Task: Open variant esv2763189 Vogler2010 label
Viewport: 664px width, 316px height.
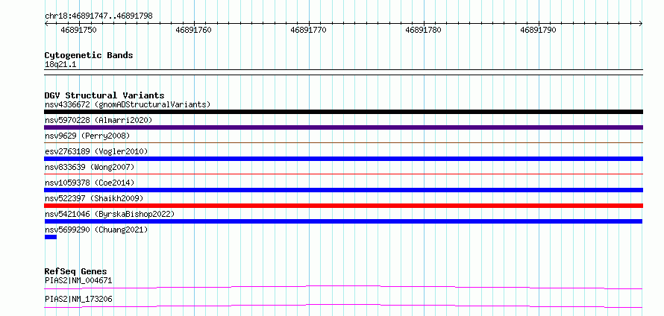Action: [96, 151]
